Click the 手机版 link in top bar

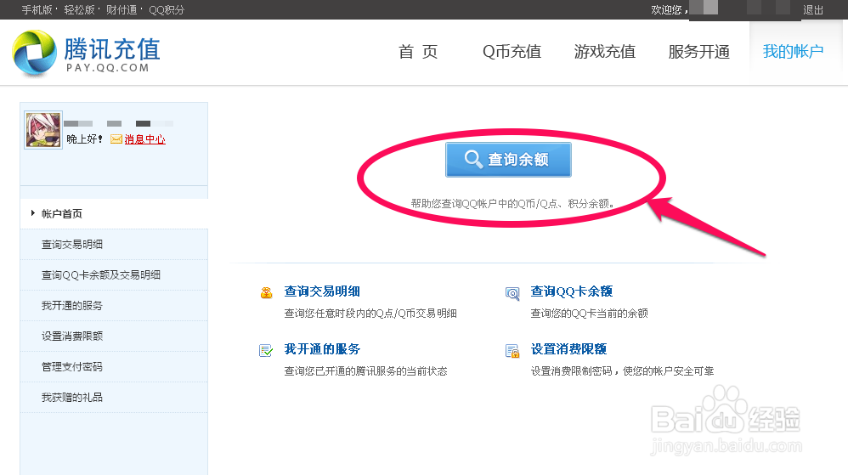[x=37, y=9]
